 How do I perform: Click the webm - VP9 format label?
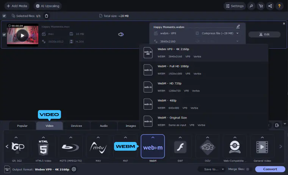coord(168,33)
